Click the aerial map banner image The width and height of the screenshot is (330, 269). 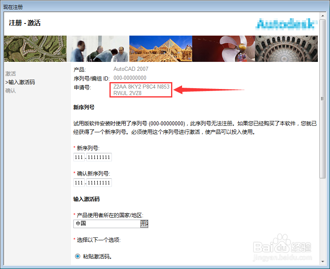click(x=35, y=49)
